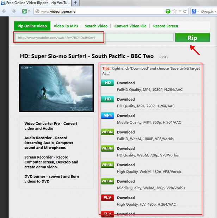This screenshot has height=218, width=217.
Task: Open the address bar history dropdown arrow
Action: click(x=180, y=11)
